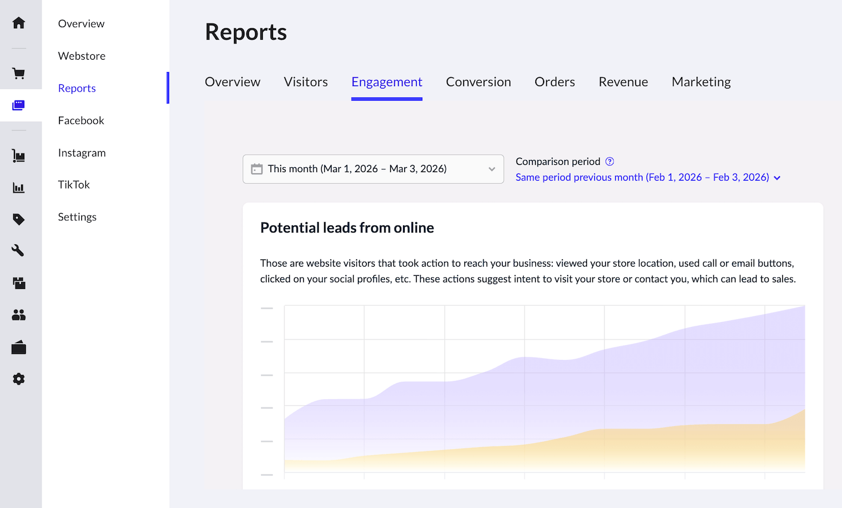842x508 pixels.
Task: Switch to the Visitors tab
Action: point(306,82)
